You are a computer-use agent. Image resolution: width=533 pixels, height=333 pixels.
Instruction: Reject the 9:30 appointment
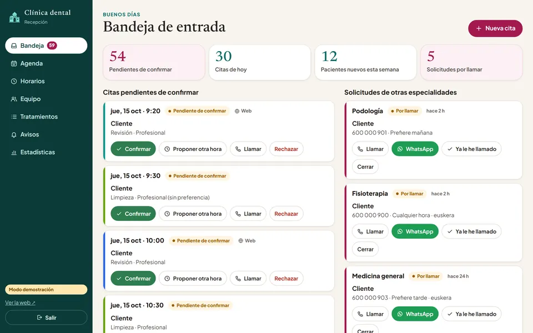coord(286,214)
